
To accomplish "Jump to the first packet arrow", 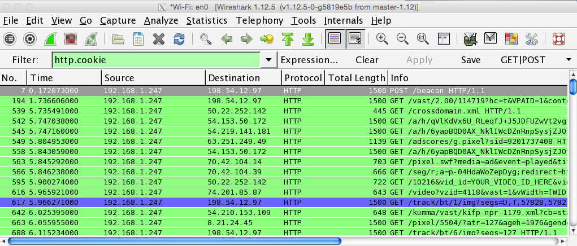I will click(288, 38).
